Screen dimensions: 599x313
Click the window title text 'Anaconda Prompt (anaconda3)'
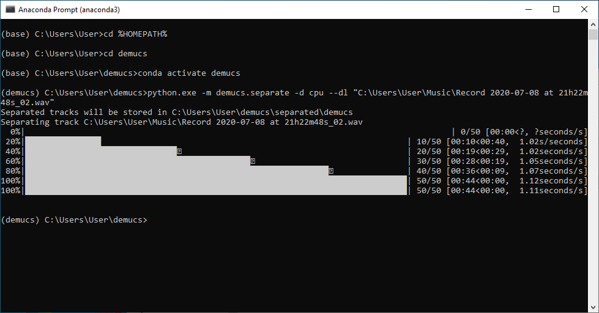click(x=70, y=9)
